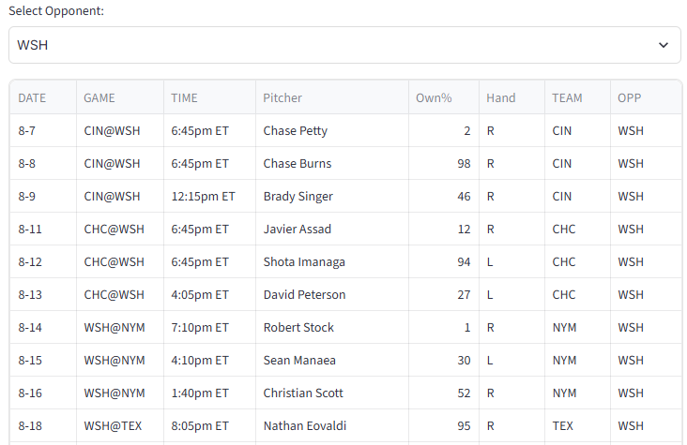Viewport: 687px width, 445px height.
Task: Select the Christian Scott pitcher cell
Action: point(332,393)
